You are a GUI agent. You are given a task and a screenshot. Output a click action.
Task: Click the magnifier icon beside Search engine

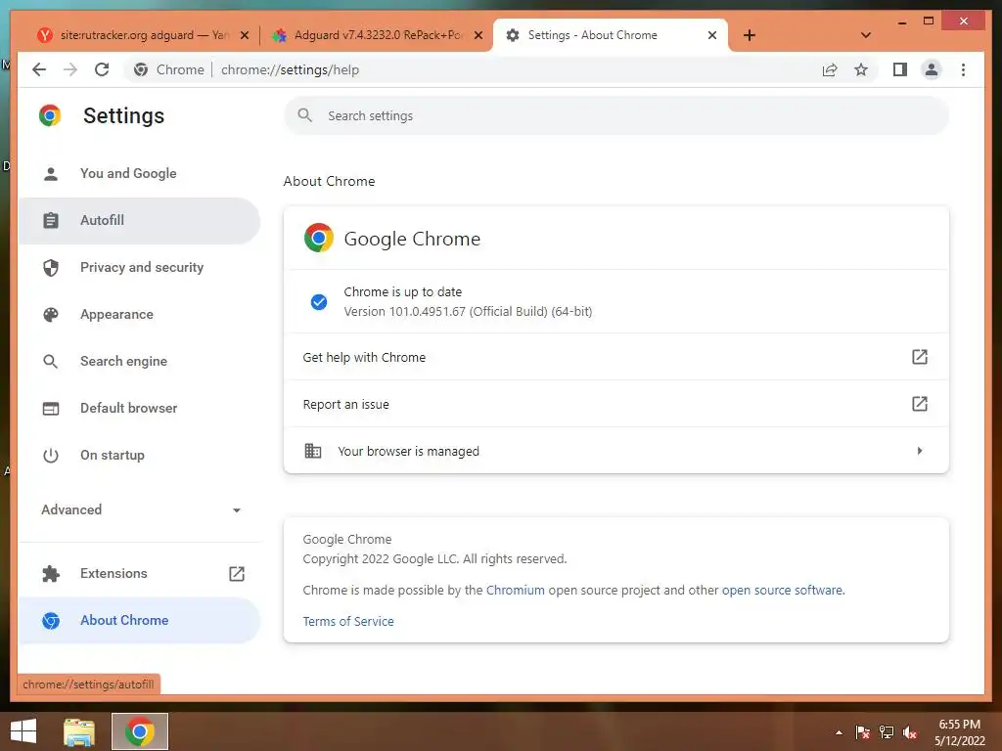(51, 362)
